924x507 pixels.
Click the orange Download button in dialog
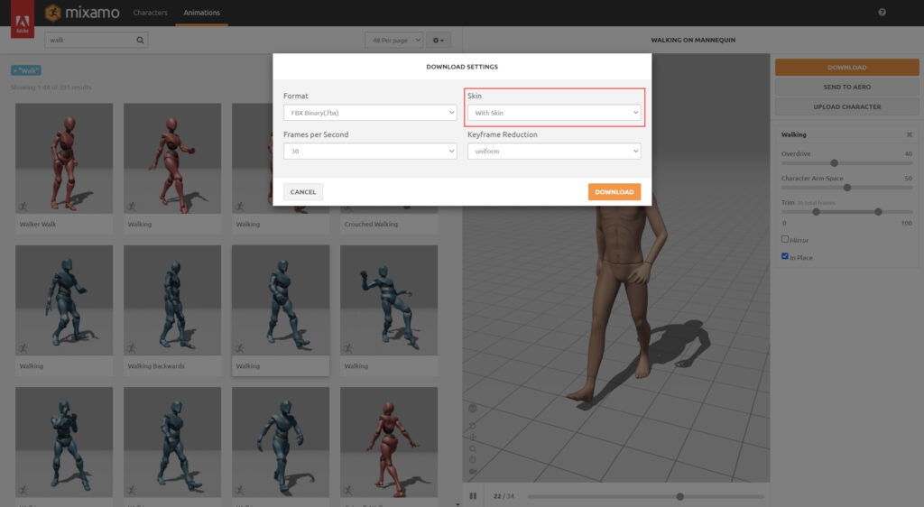coord(614,191)
